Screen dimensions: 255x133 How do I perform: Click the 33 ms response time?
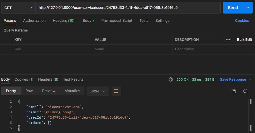point(197,79)
